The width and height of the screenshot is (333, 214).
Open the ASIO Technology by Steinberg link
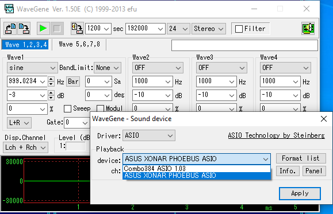276,135
